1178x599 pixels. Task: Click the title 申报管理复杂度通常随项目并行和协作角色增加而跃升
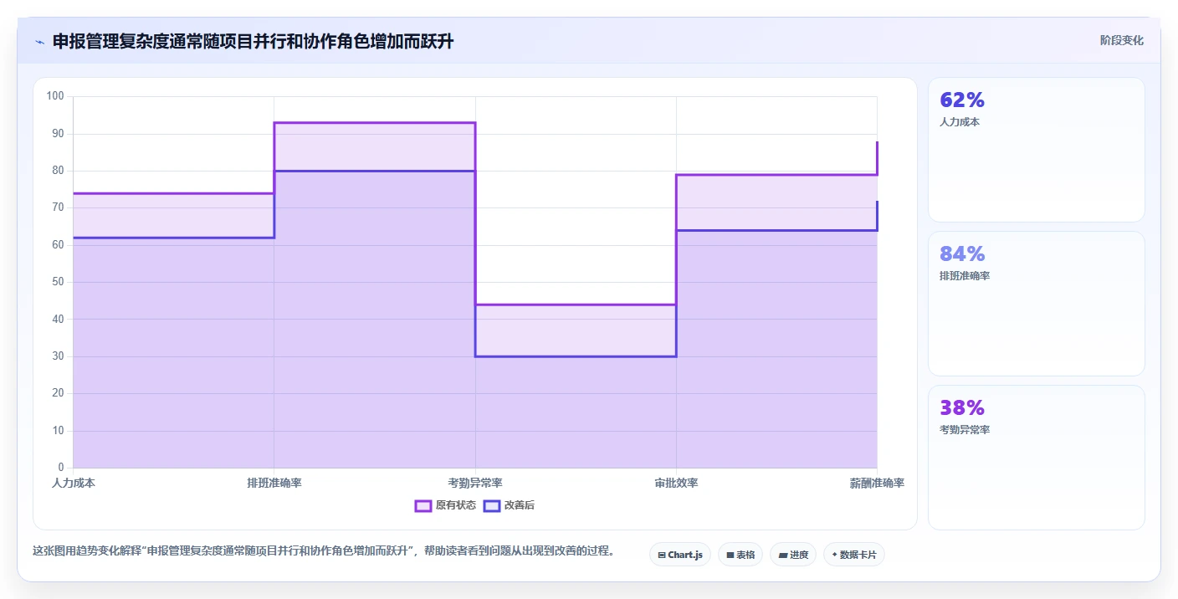(253, 42)
